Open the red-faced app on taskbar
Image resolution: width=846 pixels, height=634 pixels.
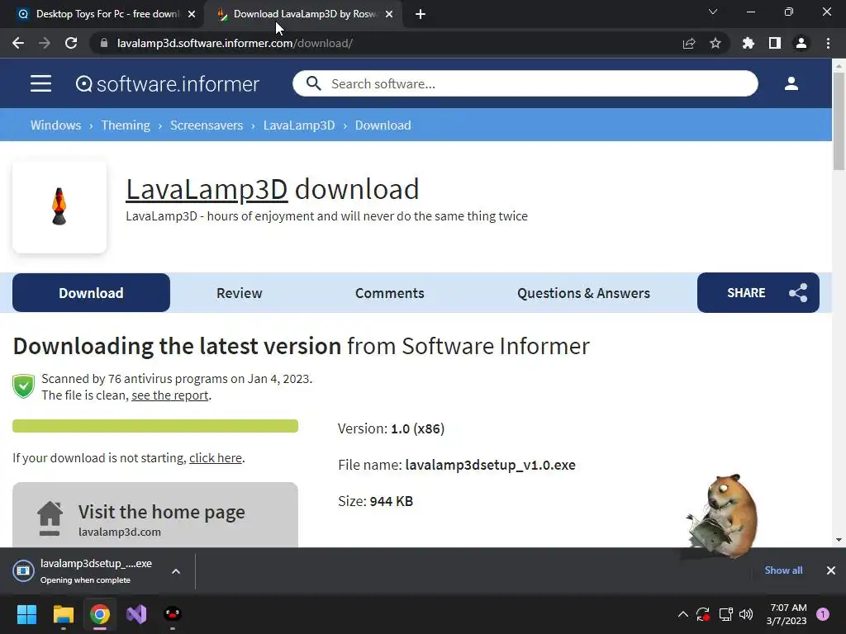173,614
